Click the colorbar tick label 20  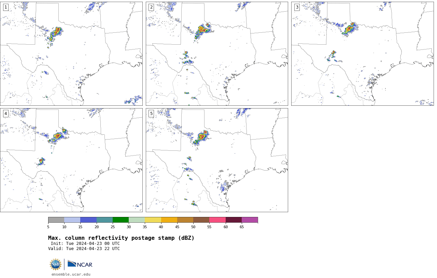(x=97, y=227)
